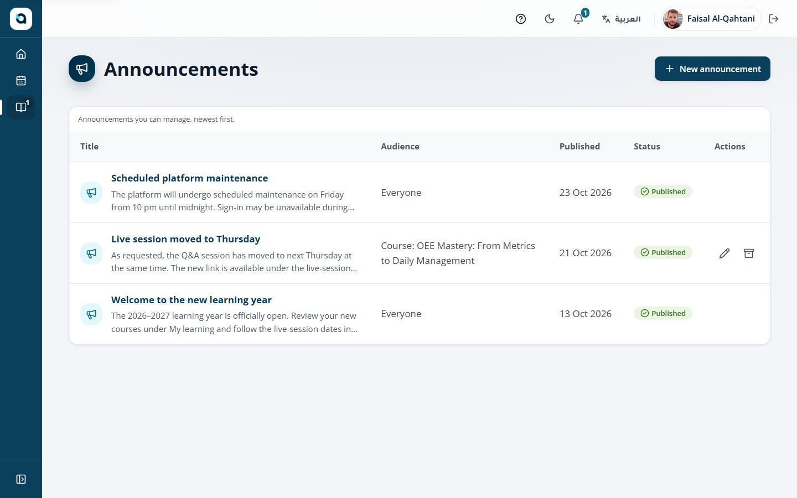This screenshot has width=797, height=498.
Task: Click Published status badge for 13 Oct 2026
Action: click(663, 314)
